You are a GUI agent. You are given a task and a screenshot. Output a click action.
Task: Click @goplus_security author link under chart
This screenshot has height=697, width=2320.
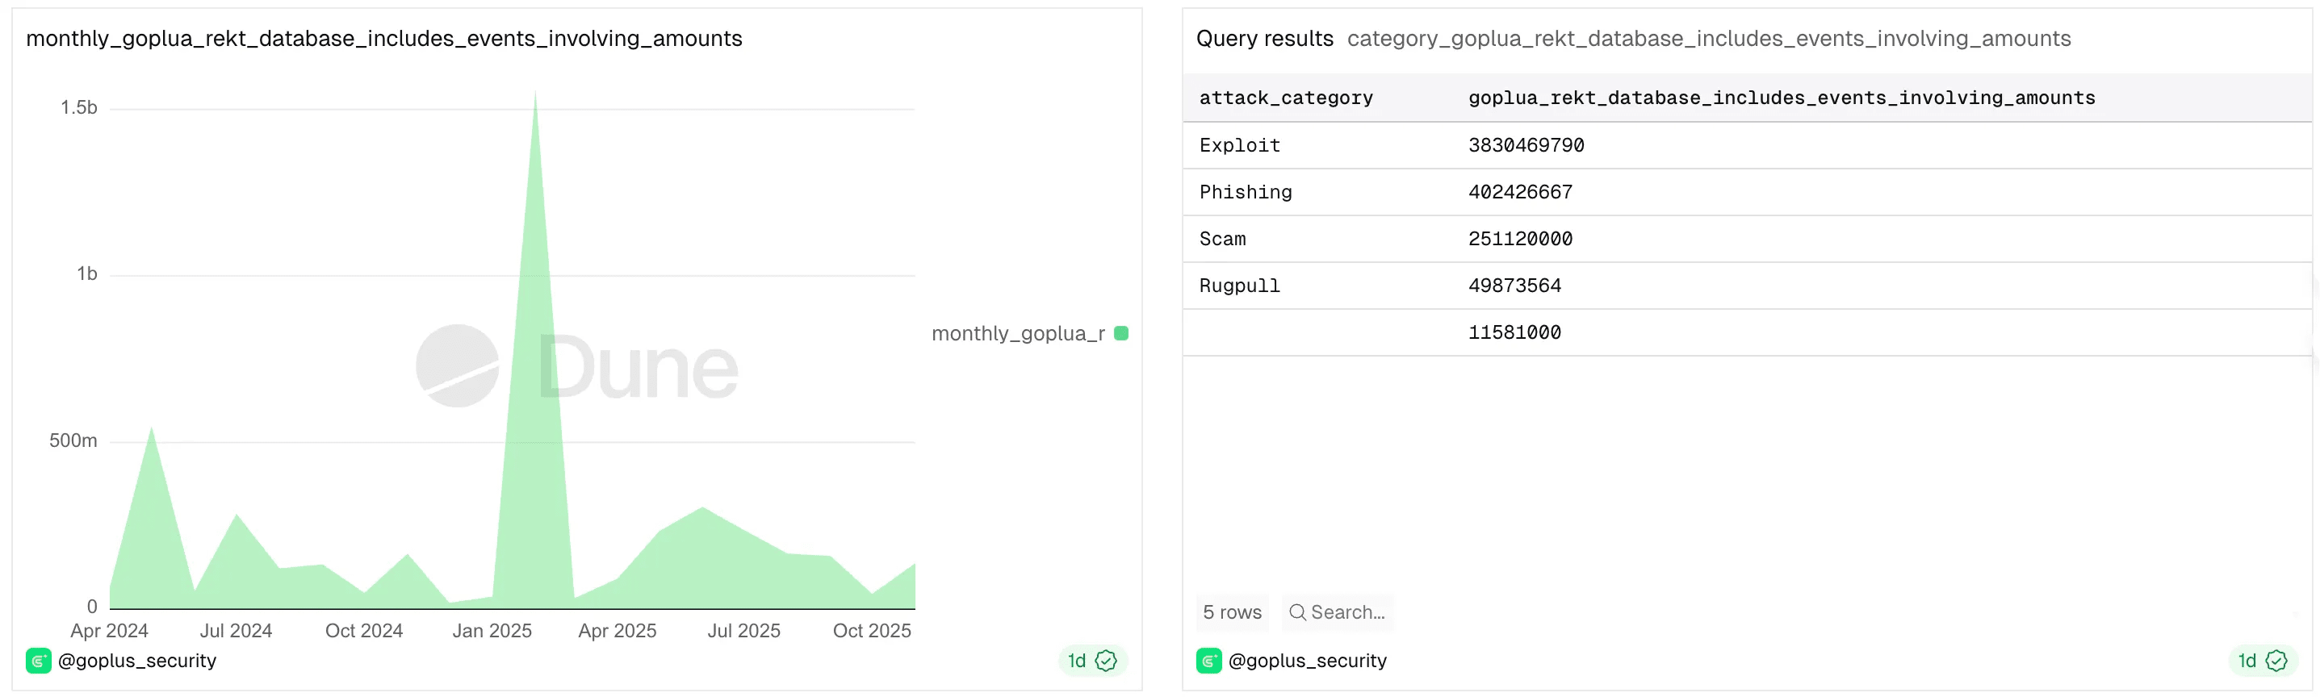click(137, 660)
